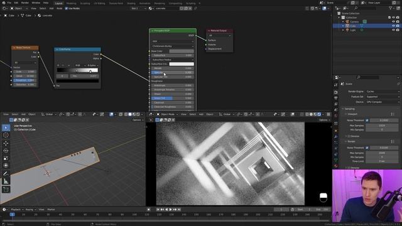The image size is (402, 226).
Task: Click the Cube mesh data icon in breadcrumb
Action: click(23, 16)
